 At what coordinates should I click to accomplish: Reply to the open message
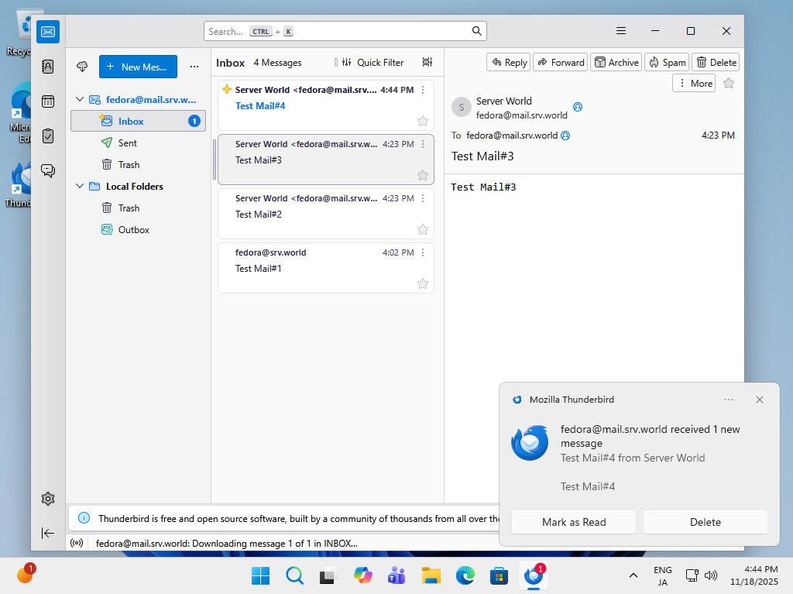[508, 62]
